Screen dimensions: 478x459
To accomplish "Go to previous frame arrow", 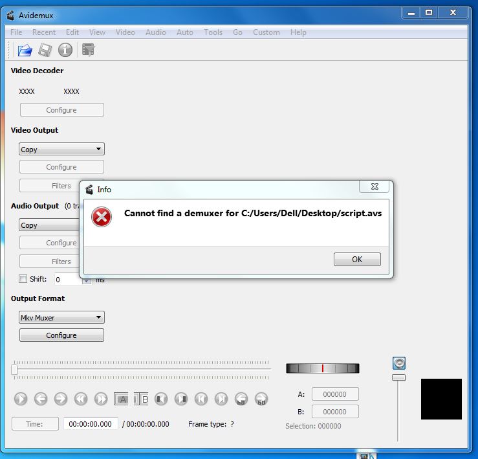I will coord(41,399).
